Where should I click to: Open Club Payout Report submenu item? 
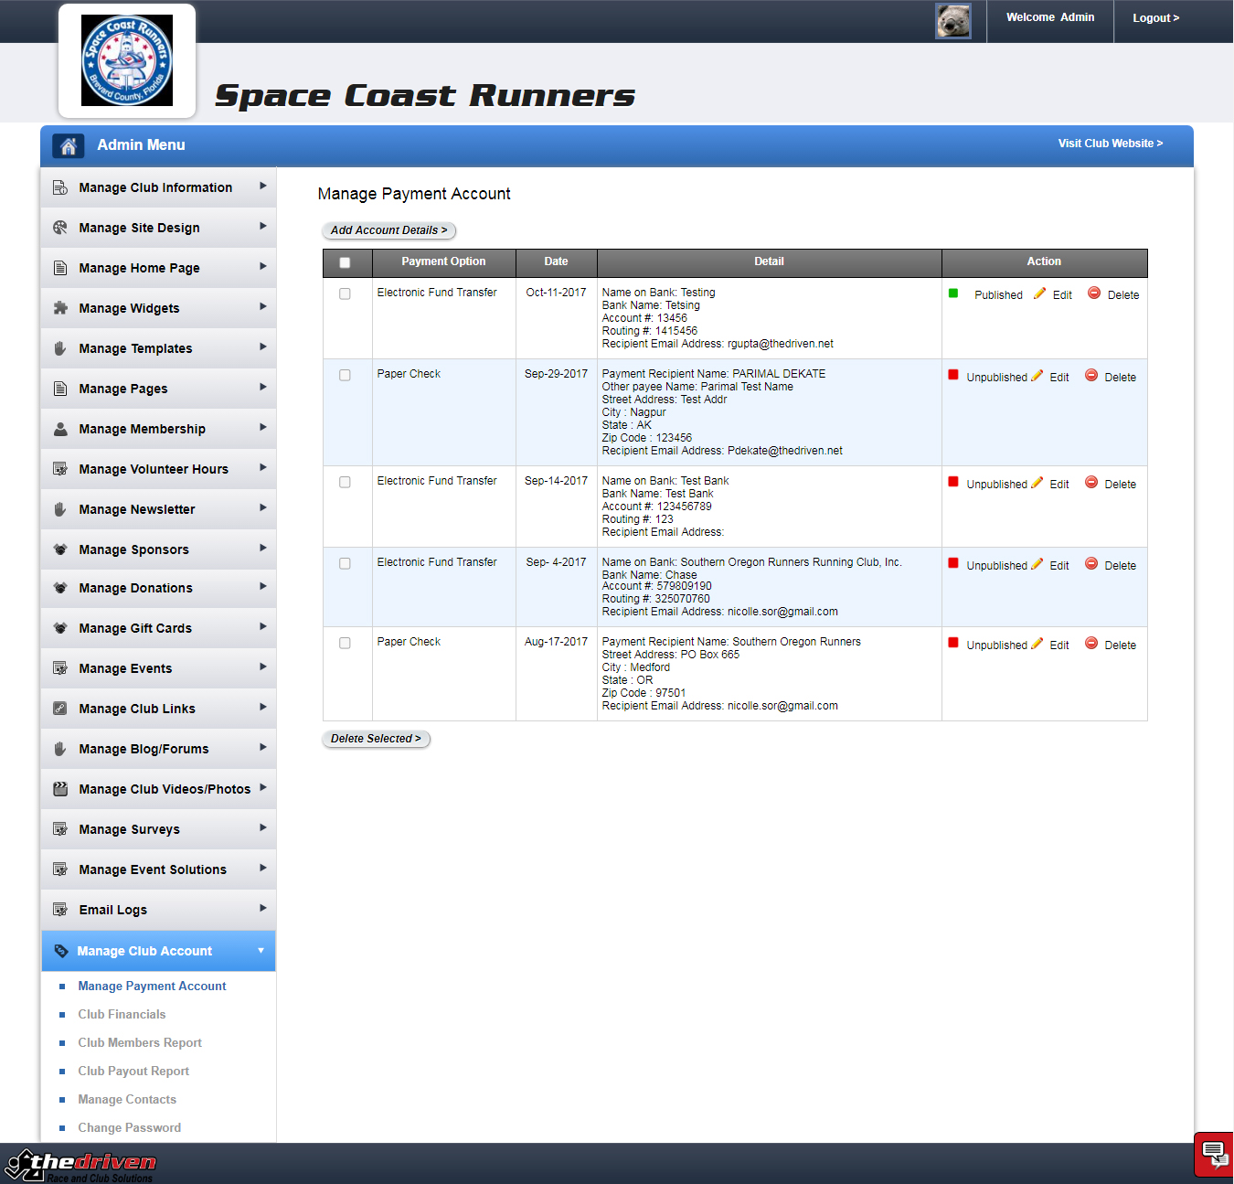pos(133,1071)
